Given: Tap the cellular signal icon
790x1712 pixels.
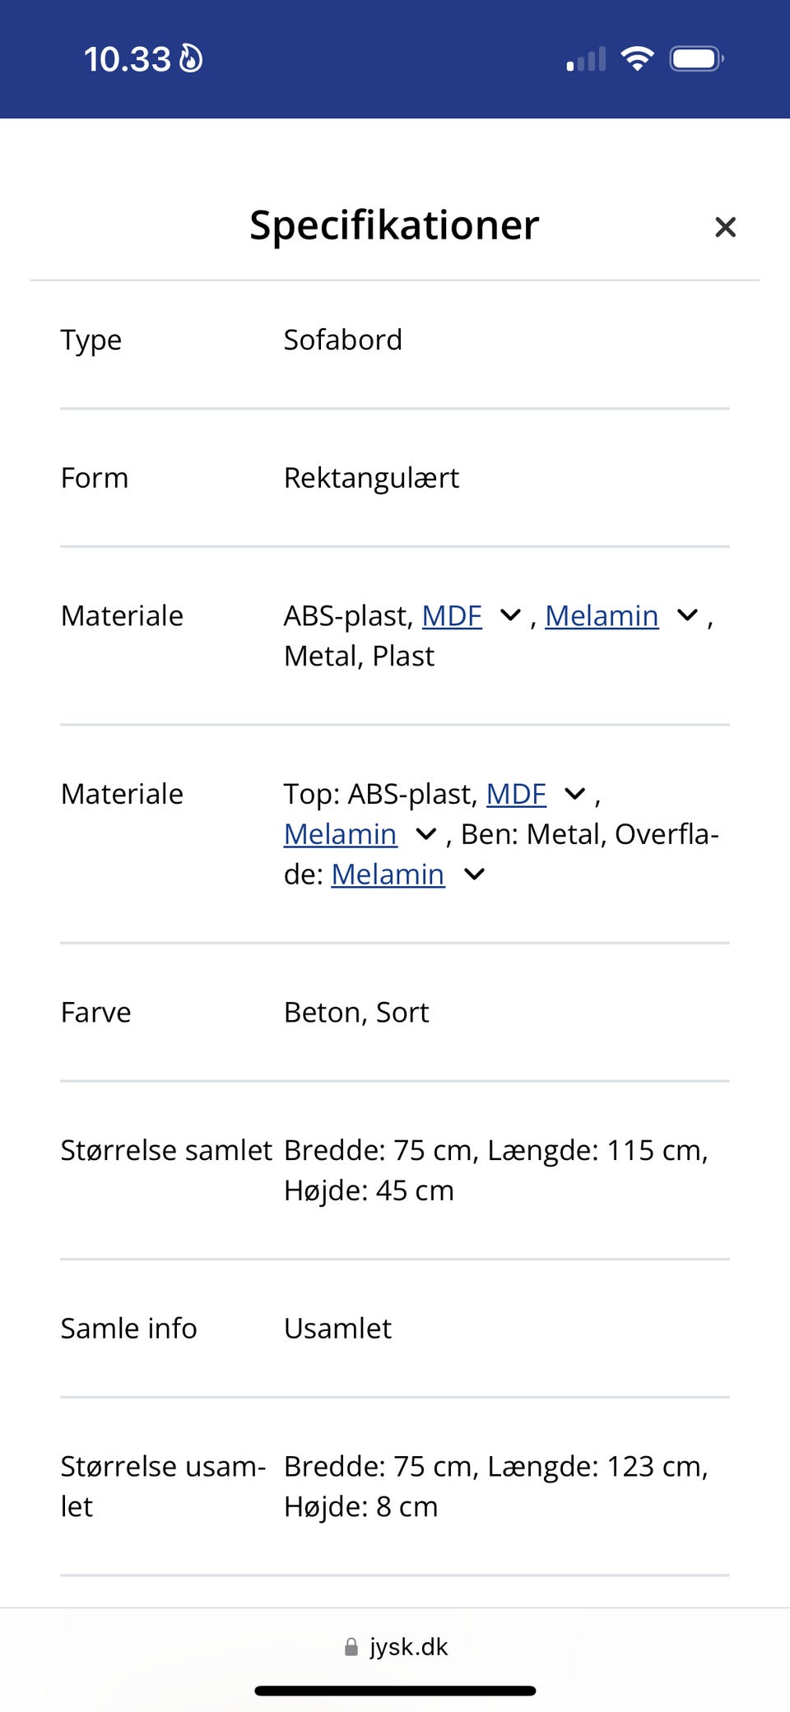Looking at the screenshot, I should (x=584, y=58).
